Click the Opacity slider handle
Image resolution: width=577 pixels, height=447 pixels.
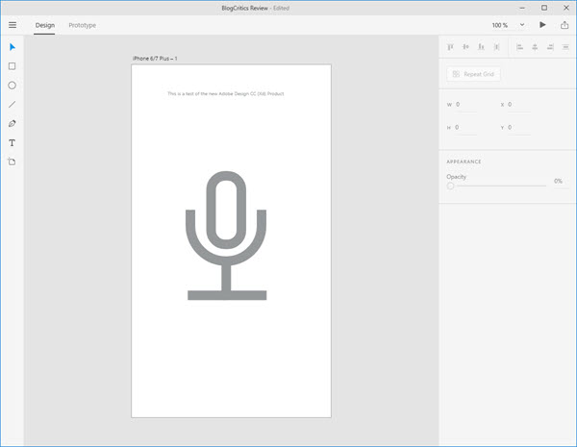tap(450, 186)
